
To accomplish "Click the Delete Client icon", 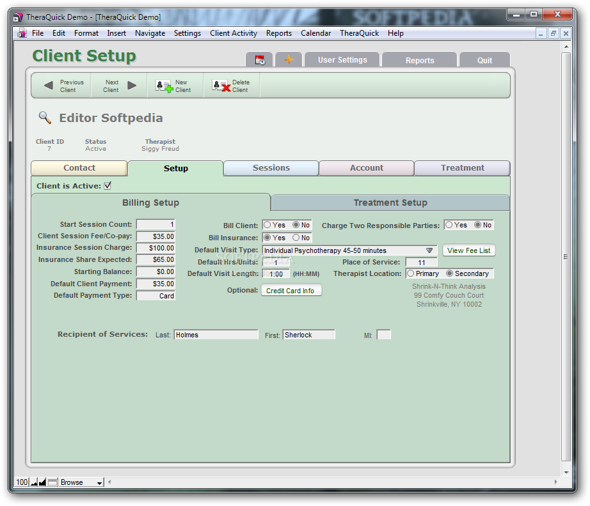I will (221, 86).
